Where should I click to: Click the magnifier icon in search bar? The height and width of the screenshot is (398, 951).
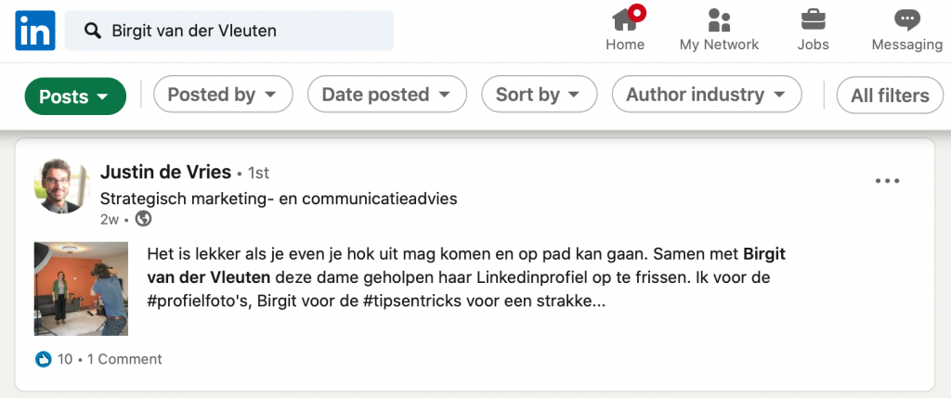click(x=93, y=31)
